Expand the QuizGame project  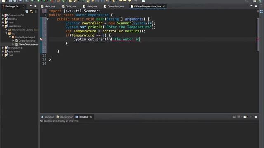tap(3, 51)
